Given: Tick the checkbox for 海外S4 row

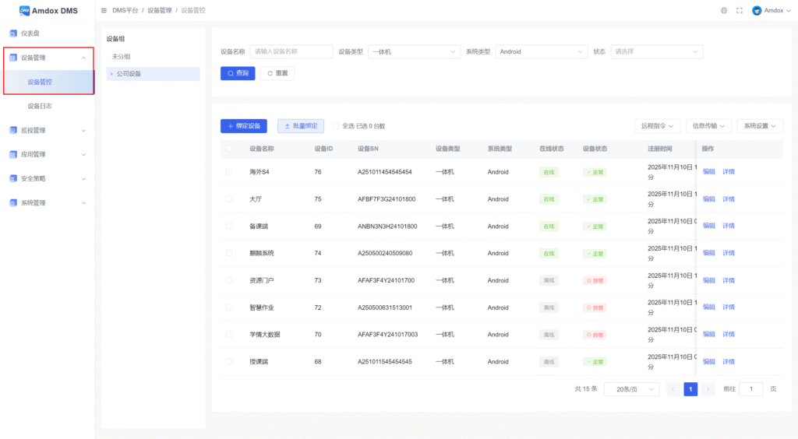Looking at the screenshot, I should click(x=229, y=172).
